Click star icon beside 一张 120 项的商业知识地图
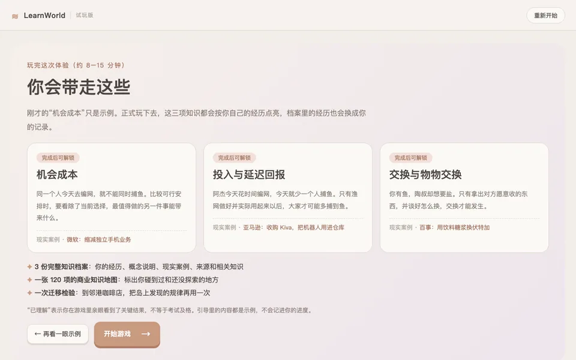The image size is (576, 360). [x=30, y=280]
